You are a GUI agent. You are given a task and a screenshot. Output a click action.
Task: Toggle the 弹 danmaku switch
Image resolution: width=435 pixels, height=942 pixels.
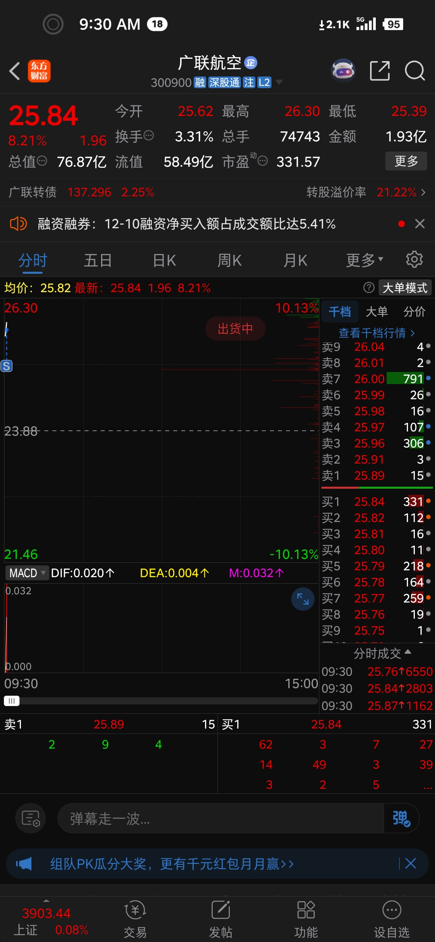coord(401,818)
